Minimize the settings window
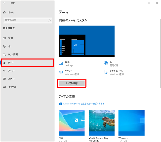This screenshot has width=161, height=142. point(141,3)
